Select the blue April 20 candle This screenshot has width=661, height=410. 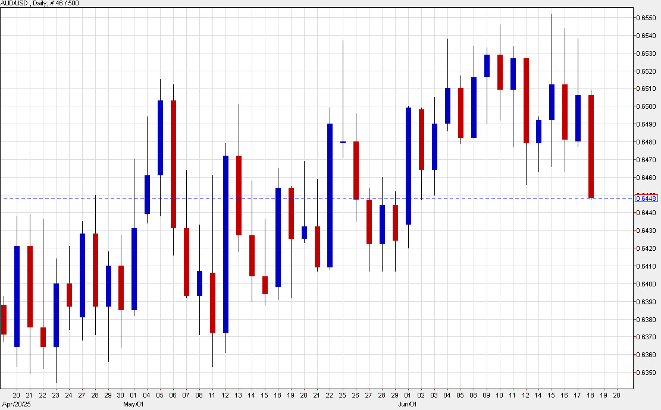[17, 296]
